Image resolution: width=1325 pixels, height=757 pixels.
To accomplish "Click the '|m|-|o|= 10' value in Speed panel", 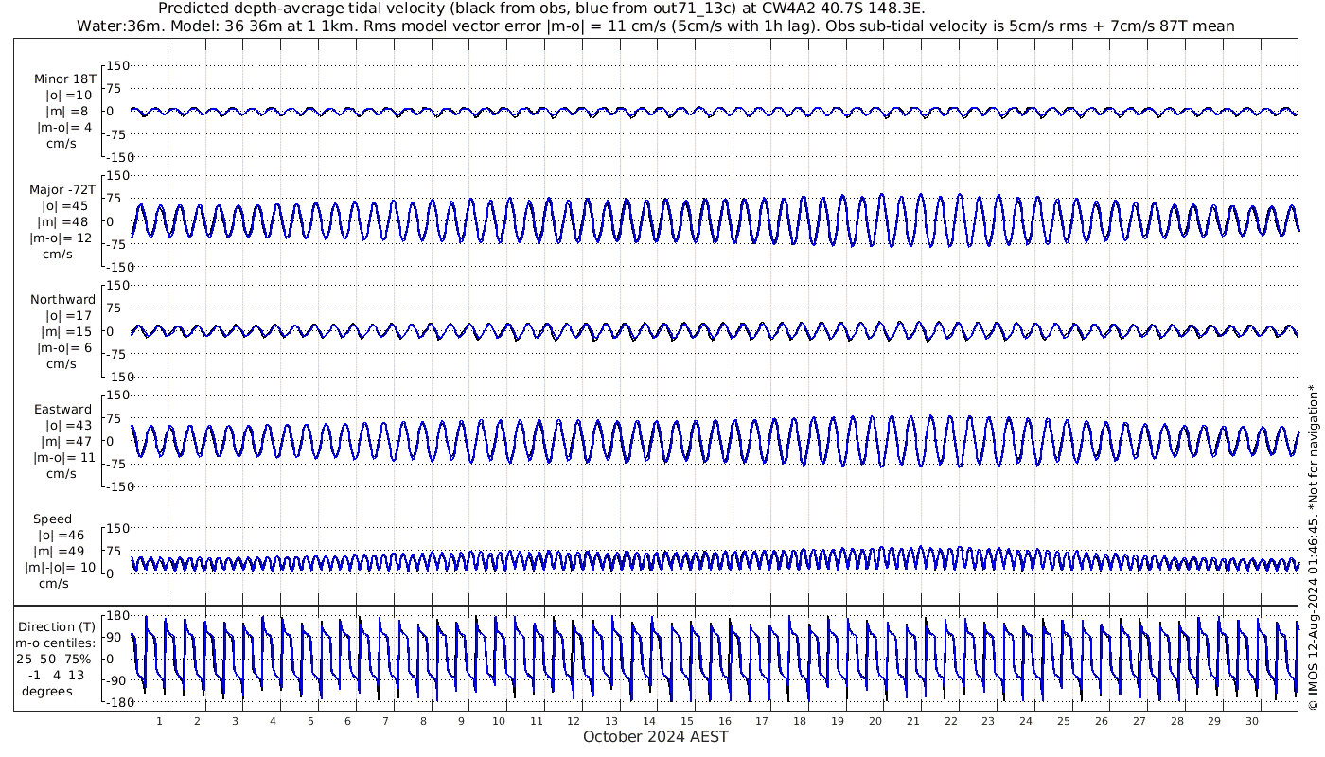I will (x=61, y=568).
